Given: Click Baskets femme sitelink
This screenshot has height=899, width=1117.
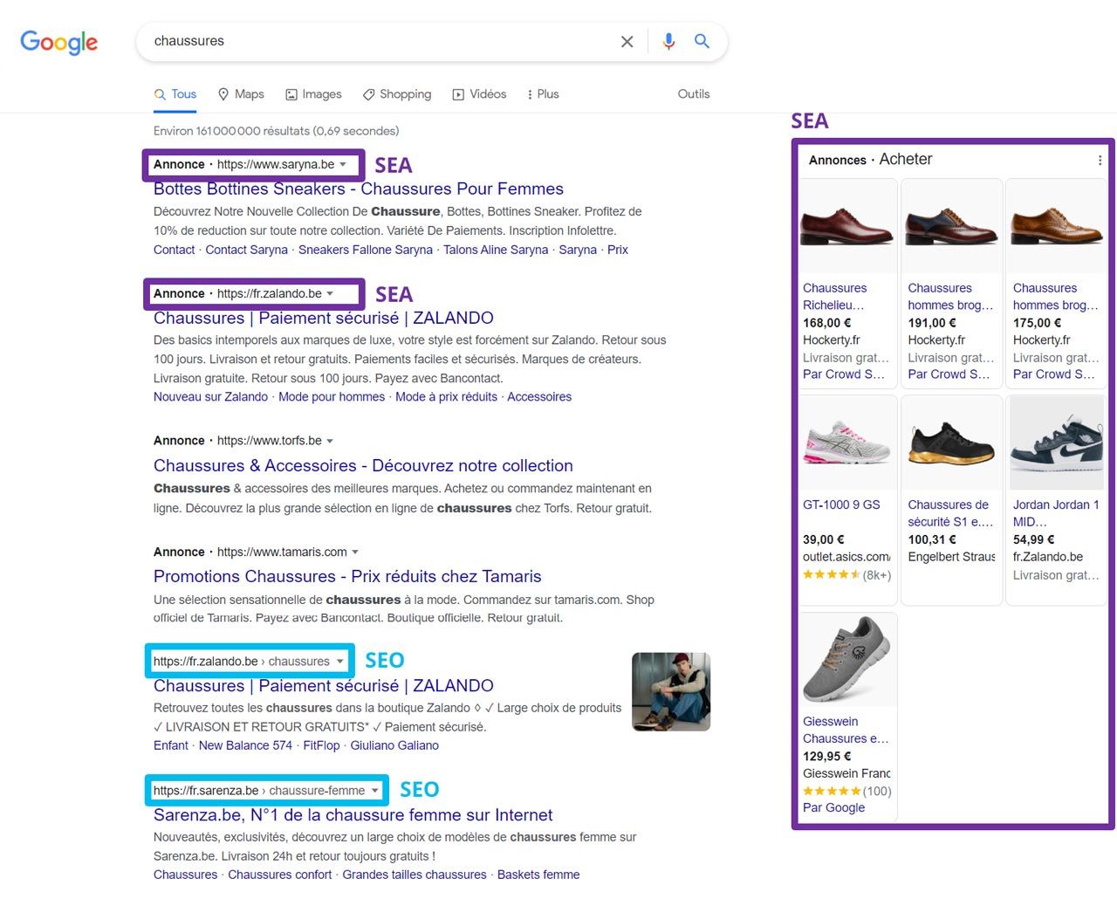Looking at the screenshot, I should point(538,875).
